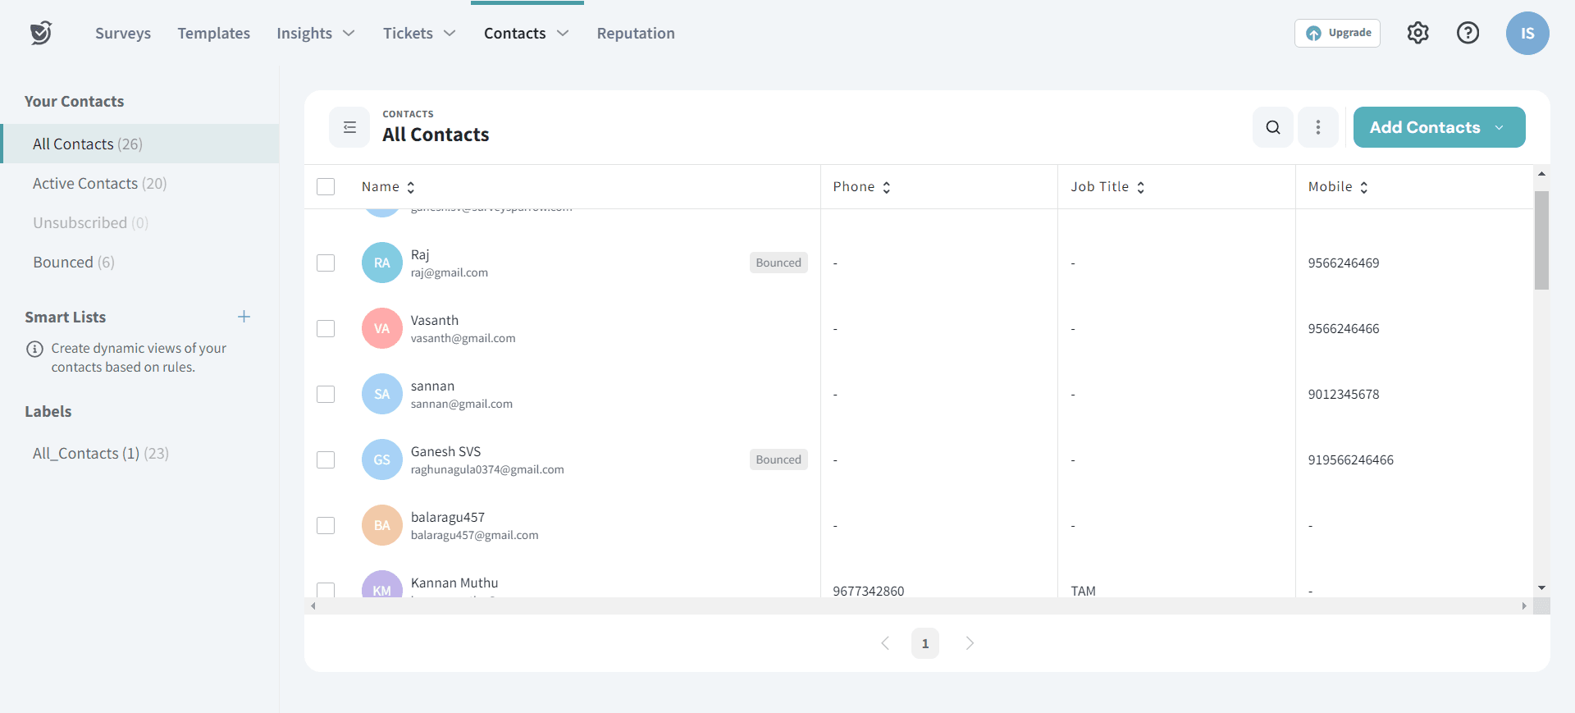Click the Upgrade button
Screen dimensions: 1575x713
(x=1337, y=33)
